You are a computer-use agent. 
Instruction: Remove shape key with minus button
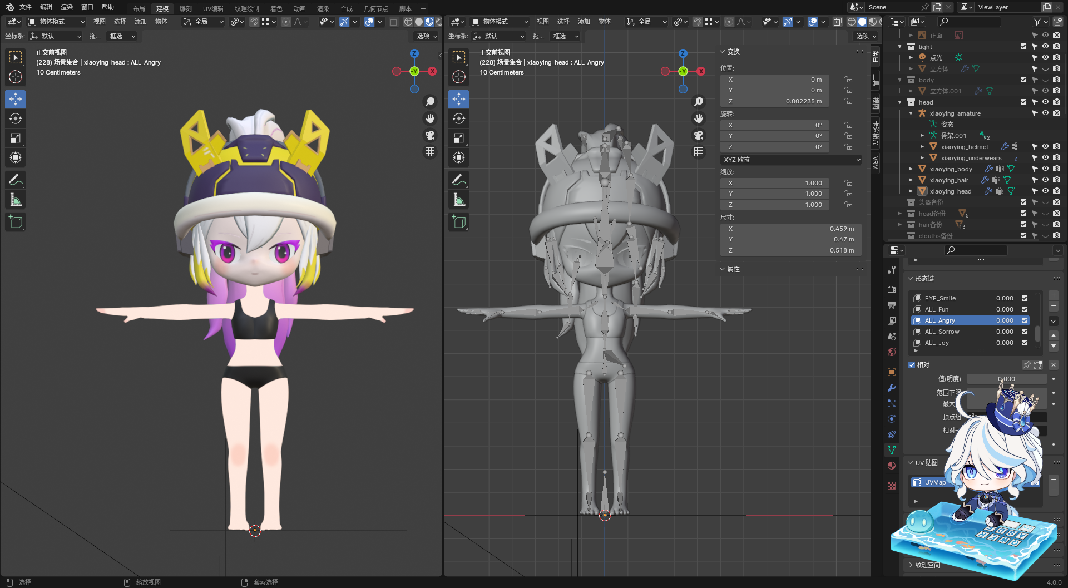1054,307
